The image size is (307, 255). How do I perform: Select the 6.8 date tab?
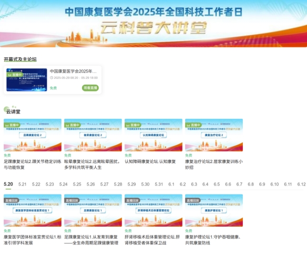pos(251,185)
